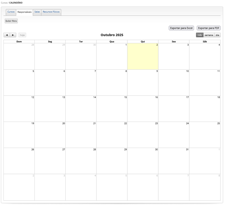Select the Salas tab
The image size is (225, 206).
37,12
